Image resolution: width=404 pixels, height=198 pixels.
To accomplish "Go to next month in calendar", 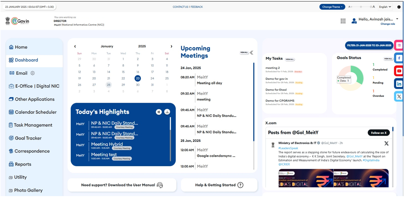I will (x=171, y=46).
